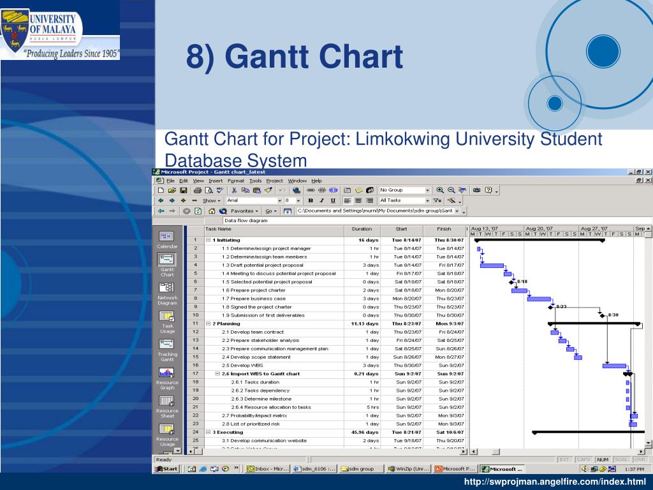The width and height of the screenshot is (653, 490).
Task: Click the New project toolbar icon
Action: (x=161, y=190)
